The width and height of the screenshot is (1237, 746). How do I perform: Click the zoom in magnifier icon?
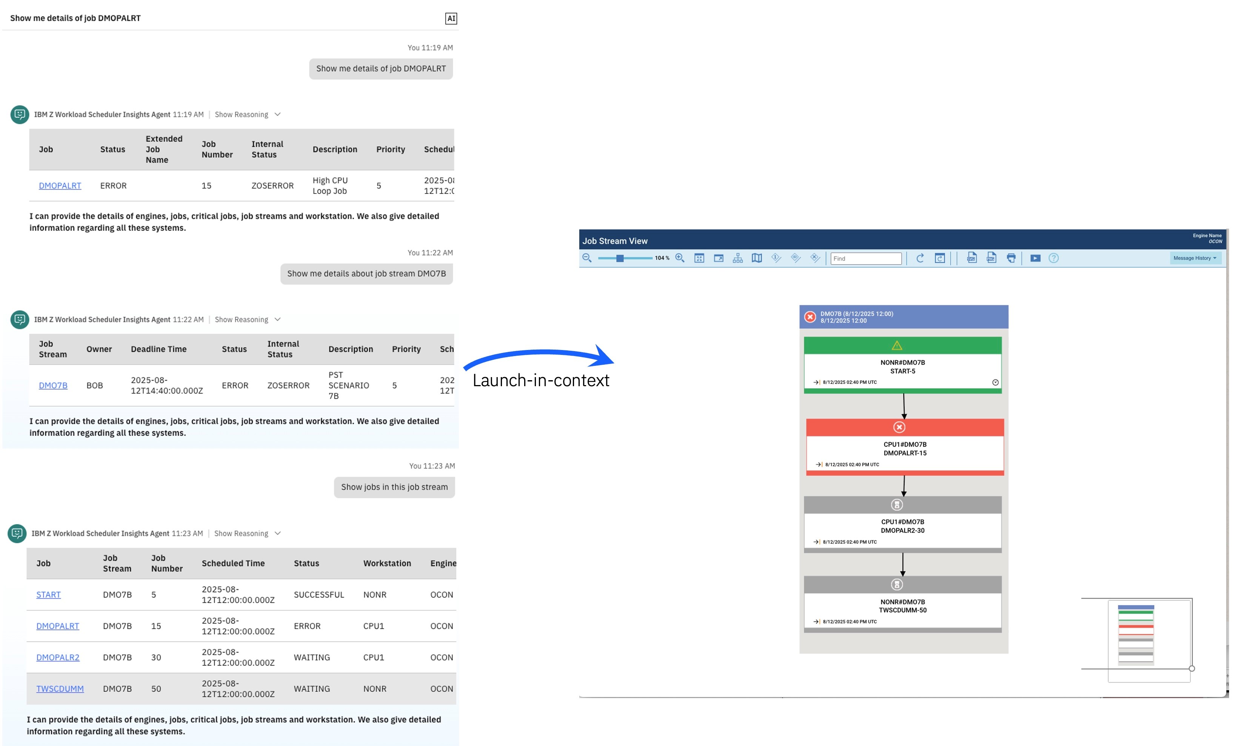tap(680, 258)
